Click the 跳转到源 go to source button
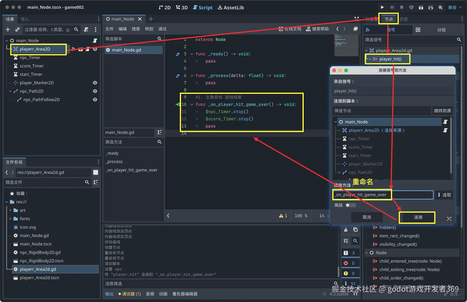 [442, 111]
